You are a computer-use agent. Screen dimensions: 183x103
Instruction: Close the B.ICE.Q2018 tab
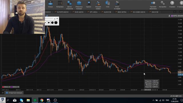(85, 12)
